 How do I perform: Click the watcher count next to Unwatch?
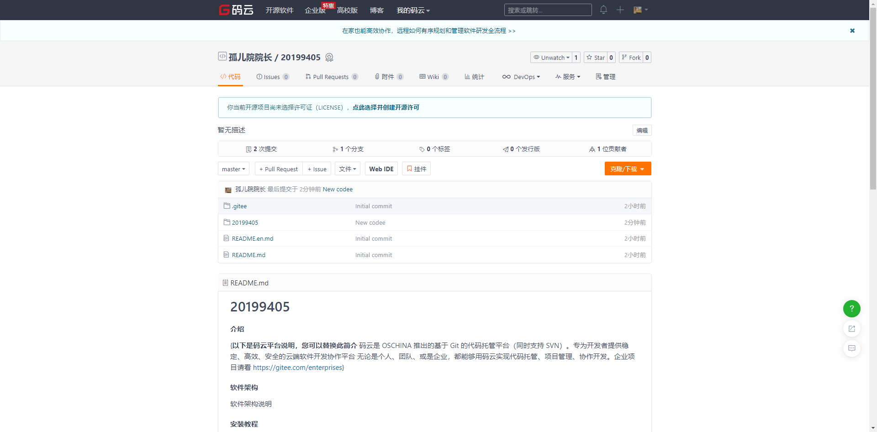pos(576,58)
